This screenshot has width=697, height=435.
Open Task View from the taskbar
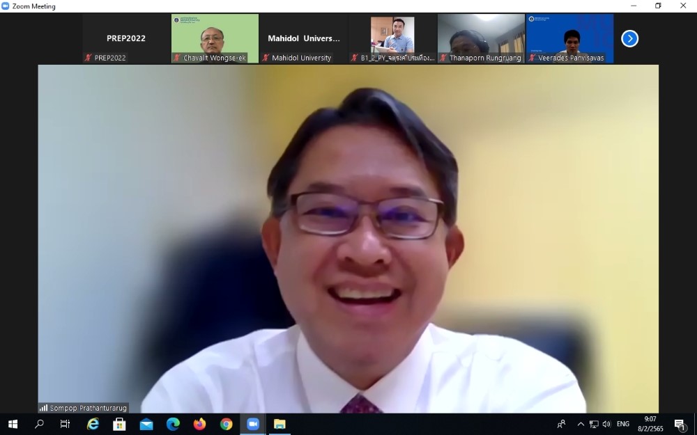point(66,424)
